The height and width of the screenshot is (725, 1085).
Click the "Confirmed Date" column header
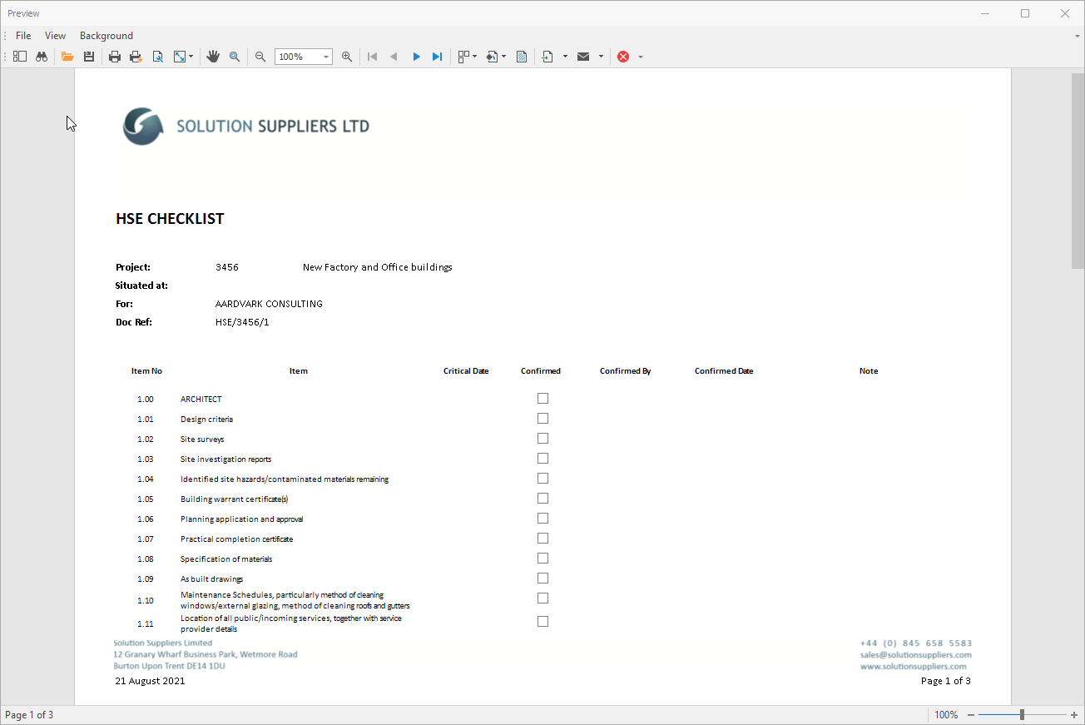click(x=724, y=371)
